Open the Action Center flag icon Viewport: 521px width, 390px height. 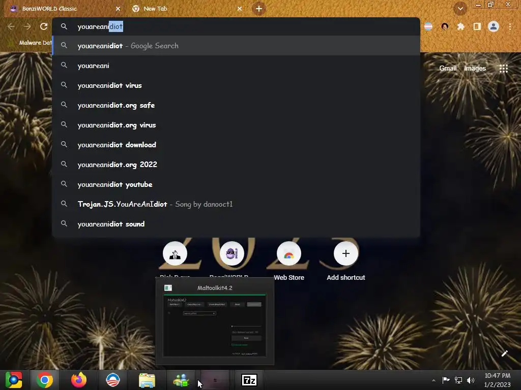coord(446,380)
